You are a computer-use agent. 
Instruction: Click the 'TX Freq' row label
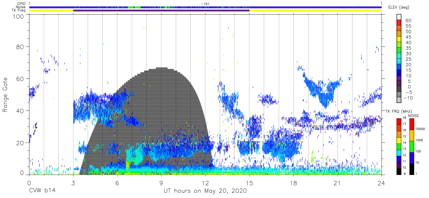[19, 10]
